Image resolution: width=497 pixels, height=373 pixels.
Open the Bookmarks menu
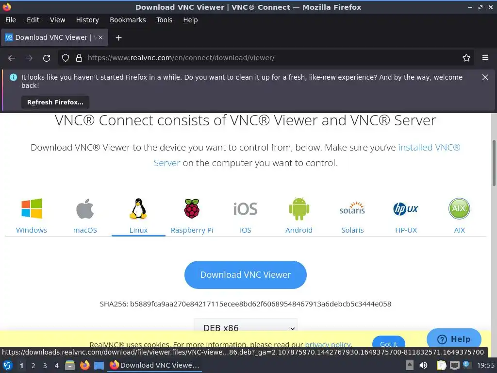pyautogui.click(x=128, y=20)
